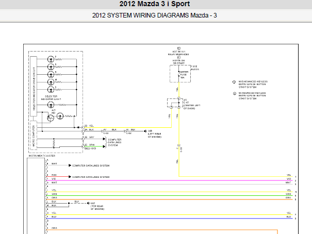Click the arrowhead ending the GRY wire
The image size is (312, 234).
tap(104, 139)
